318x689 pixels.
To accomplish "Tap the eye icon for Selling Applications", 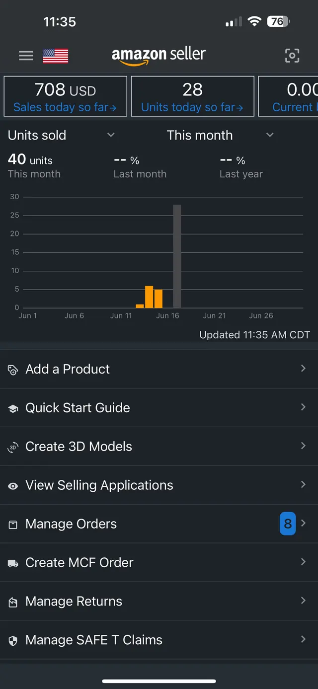I will 13,486.
